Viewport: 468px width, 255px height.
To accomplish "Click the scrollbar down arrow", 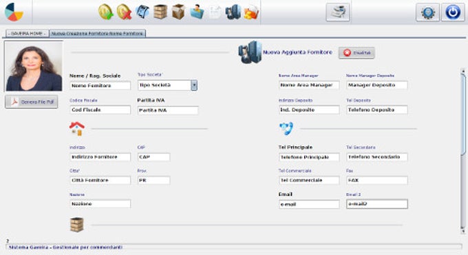I will click(x=463, y=231).
